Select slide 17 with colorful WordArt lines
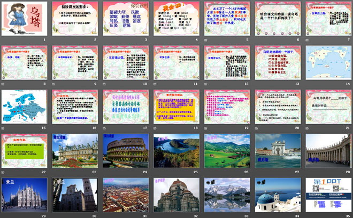The height and width of the screenshot is (218, 353). point(126,107)
